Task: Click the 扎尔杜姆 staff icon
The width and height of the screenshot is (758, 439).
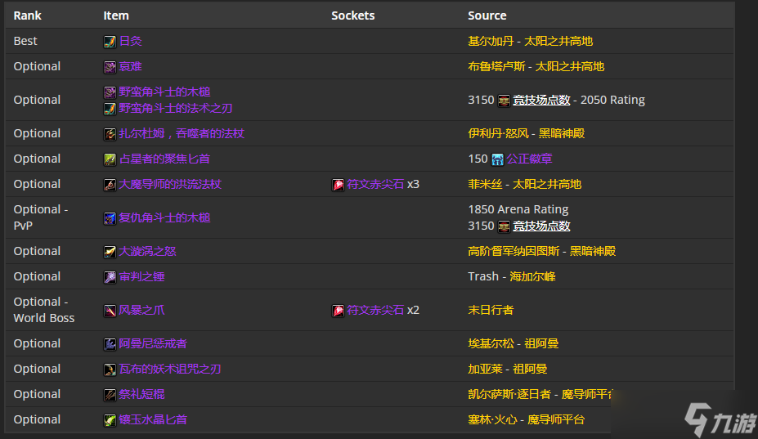Action: tap(110, 134)
